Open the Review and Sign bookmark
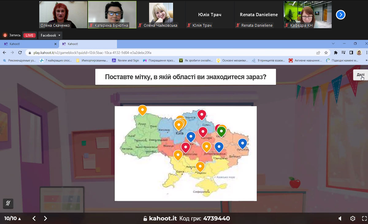The width and height of the screenshot is (368, 224). click(125, 60)
